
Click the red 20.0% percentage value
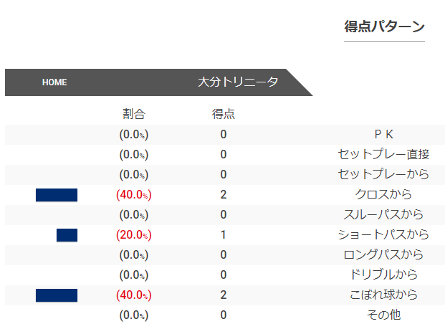coord(134,235)
